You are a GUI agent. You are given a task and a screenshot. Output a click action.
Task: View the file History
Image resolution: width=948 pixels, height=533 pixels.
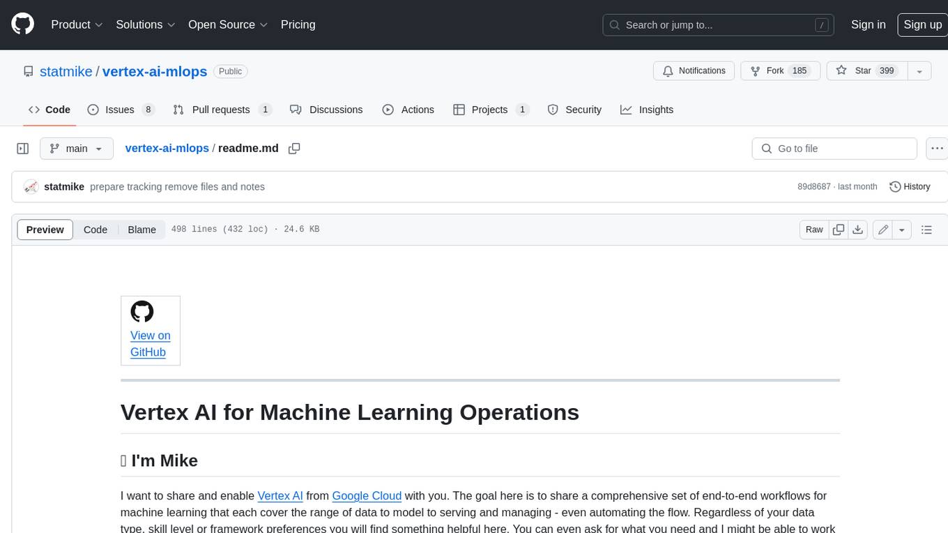(910, 186)
